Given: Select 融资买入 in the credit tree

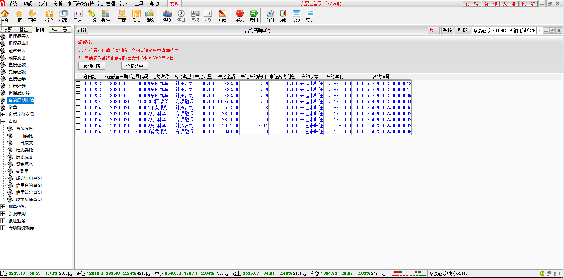Looking at the screenshot, I should point(17,51).
